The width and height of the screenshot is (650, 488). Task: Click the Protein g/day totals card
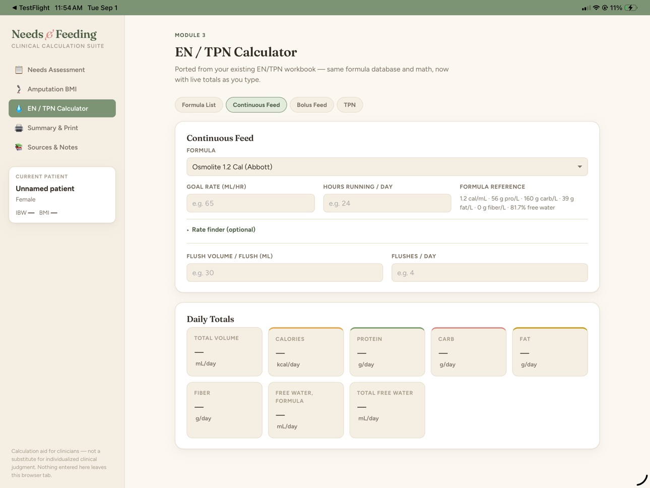tap(387, 352)
